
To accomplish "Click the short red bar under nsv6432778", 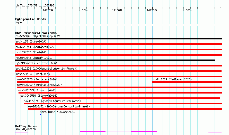I will (x=33, y=82).
